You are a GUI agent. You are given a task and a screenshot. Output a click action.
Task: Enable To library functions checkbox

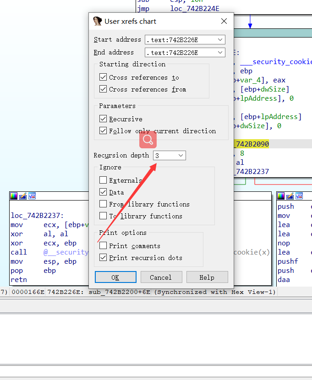click(103, 216)
